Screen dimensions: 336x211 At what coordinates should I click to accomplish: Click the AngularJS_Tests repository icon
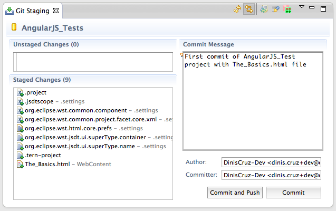pos(14,28)
